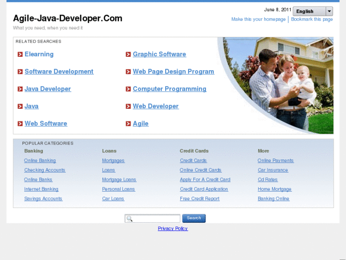
Task: Open the Computer Programming link
Action: click(169, 89)
